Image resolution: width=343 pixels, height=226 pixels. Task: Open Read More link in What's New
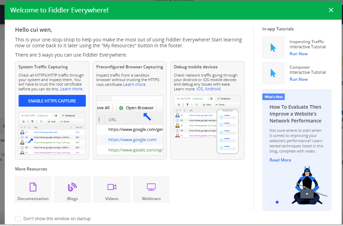280,160
